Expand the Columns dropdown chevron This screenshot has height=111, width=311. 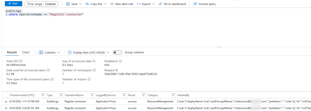pos(58,53)
